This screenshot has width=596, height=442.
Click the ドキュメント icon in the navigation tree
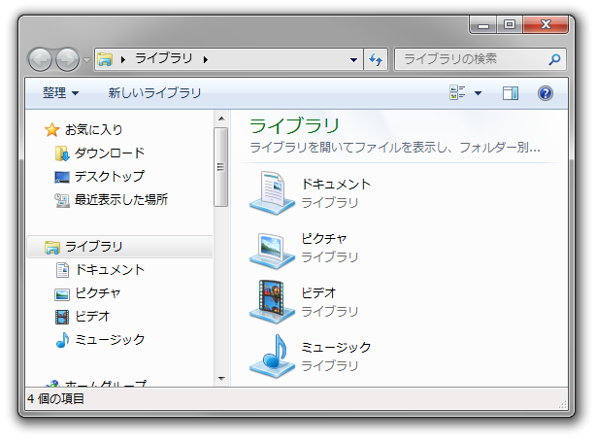tap(62, 270)
